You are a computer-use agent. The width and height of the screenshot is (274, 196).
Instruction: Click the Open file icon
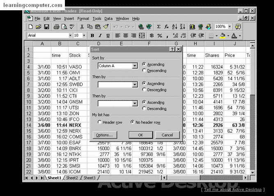tap(39, 27)
